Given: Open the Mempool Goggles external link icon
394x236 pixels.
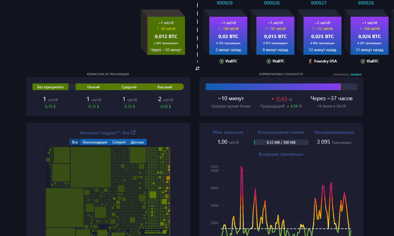Looking at the screenshot, I should [x=133, y=132].
